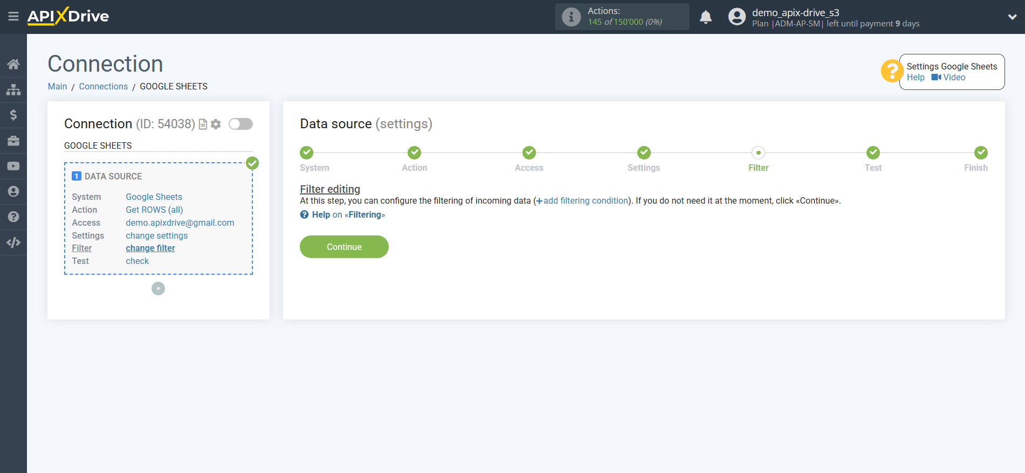Click the Actions usage info counter
Viewport: 1025px width, 473px height.
(622, 17)
